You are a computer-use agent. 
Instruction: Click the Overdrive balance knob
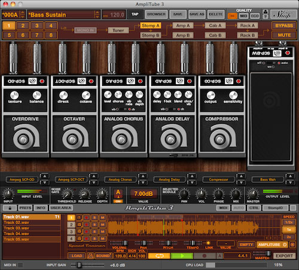tap(37, 95)
